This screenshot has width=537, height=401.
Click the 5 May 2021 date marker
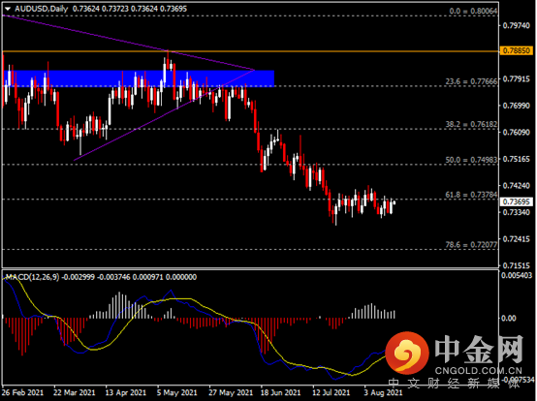pos(177,392)
